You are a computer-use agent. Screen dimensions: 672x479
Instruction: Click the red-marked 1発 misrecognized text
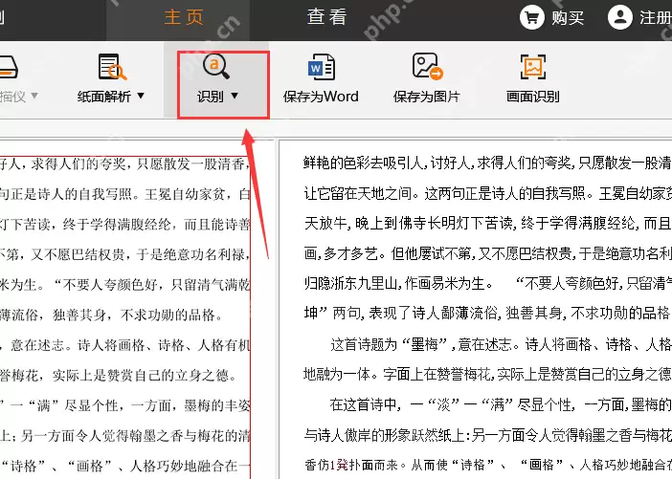tap(339, 465)
